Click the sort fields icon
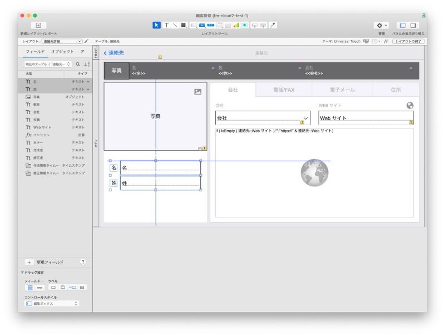 87,64
